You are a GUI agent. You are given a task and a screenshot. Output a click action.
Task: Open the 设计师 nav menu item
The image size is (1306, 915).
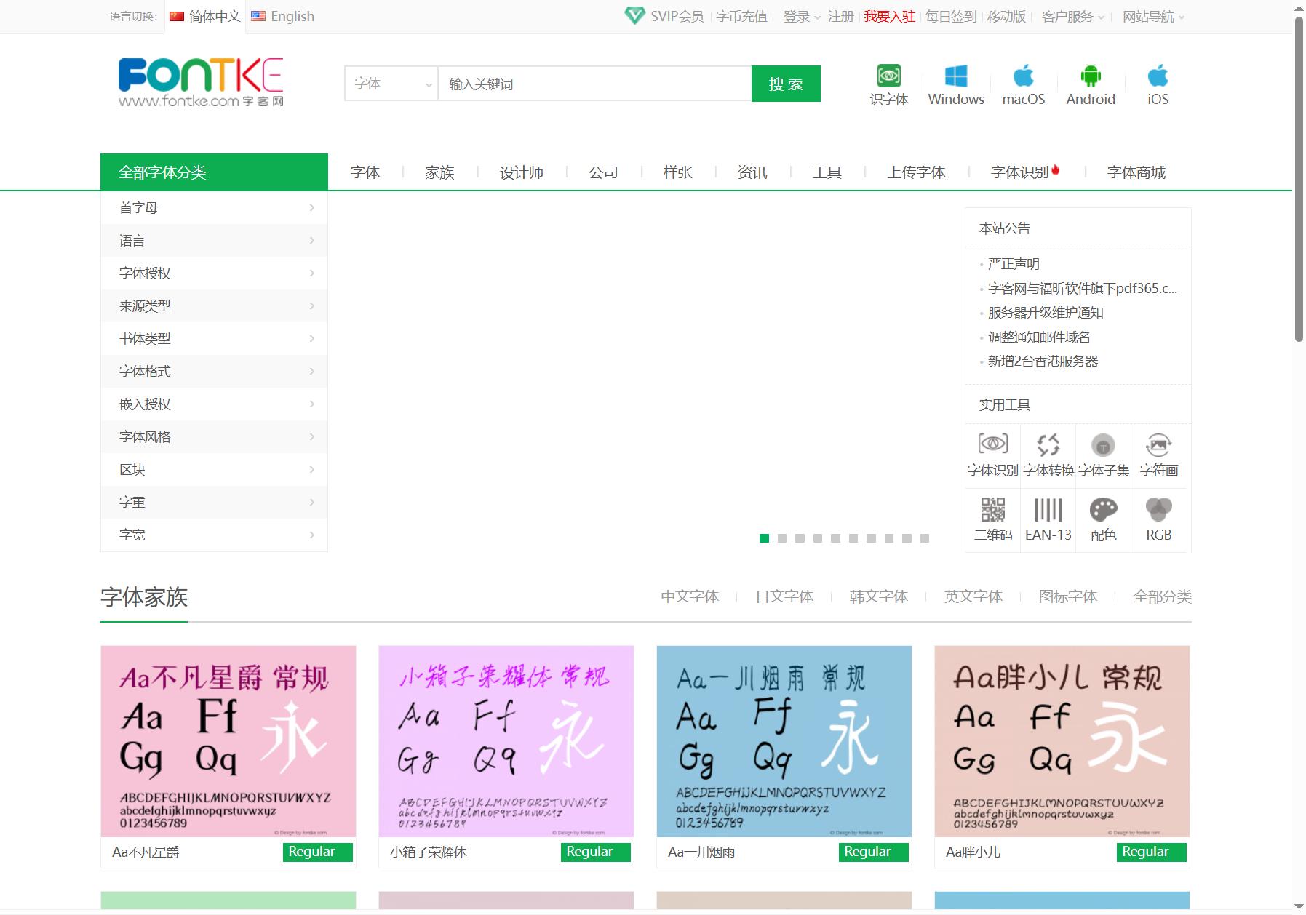click(x=522, y=172)
